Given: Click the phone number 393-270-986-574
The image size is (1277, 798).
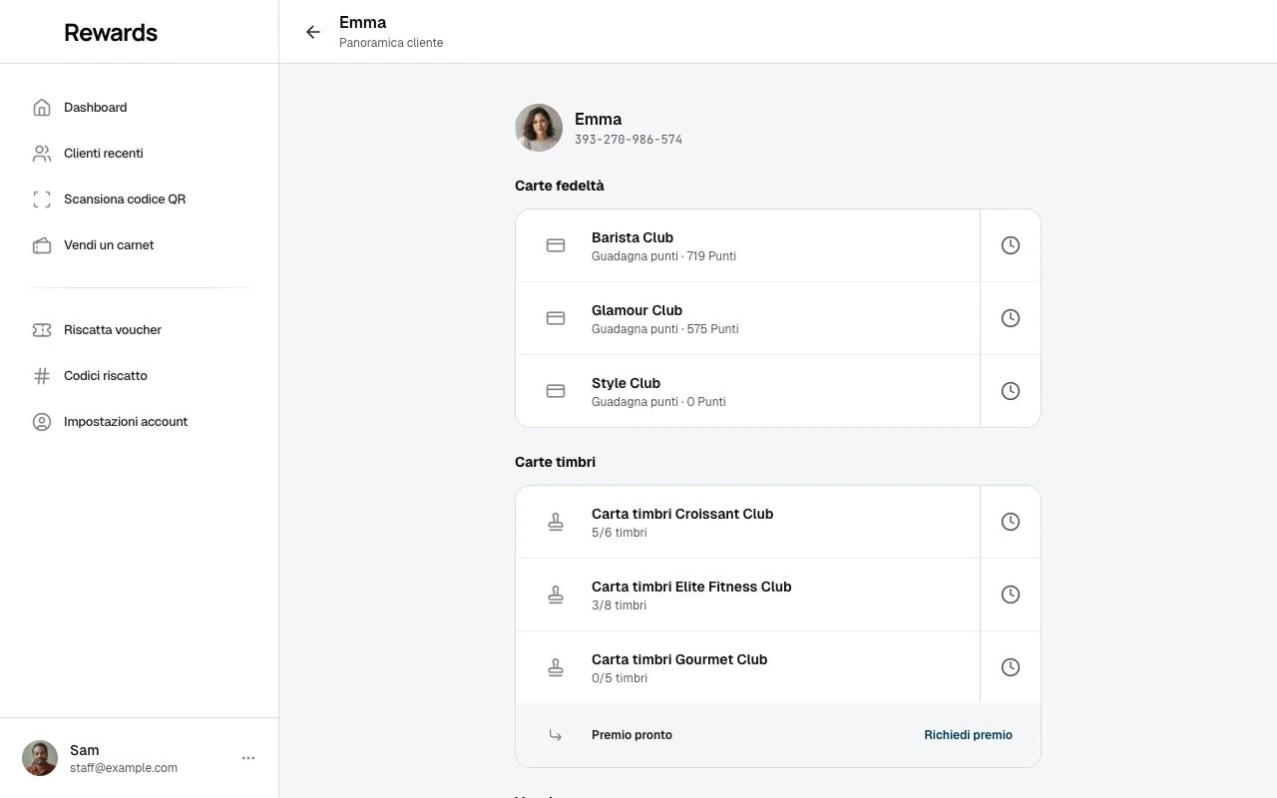Looking at the screenshot, I should pyautogui.click(x=629, y=140).
